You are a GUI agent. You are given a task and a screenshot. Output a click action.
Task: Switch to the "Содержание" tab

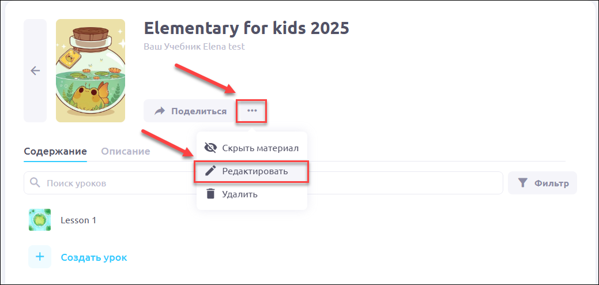click(x=55, y=151)
